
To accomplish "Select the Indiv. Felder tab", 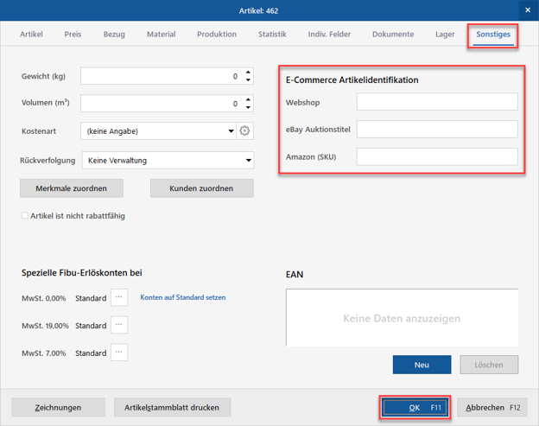I will [x=329, y=35].
